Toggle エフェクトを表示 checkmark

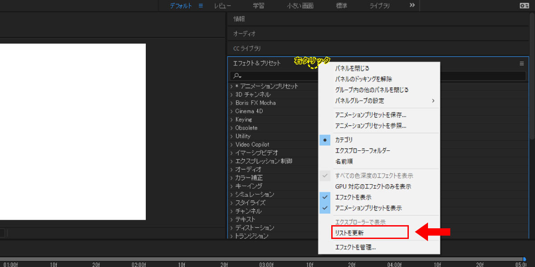[x=325, y=197]
